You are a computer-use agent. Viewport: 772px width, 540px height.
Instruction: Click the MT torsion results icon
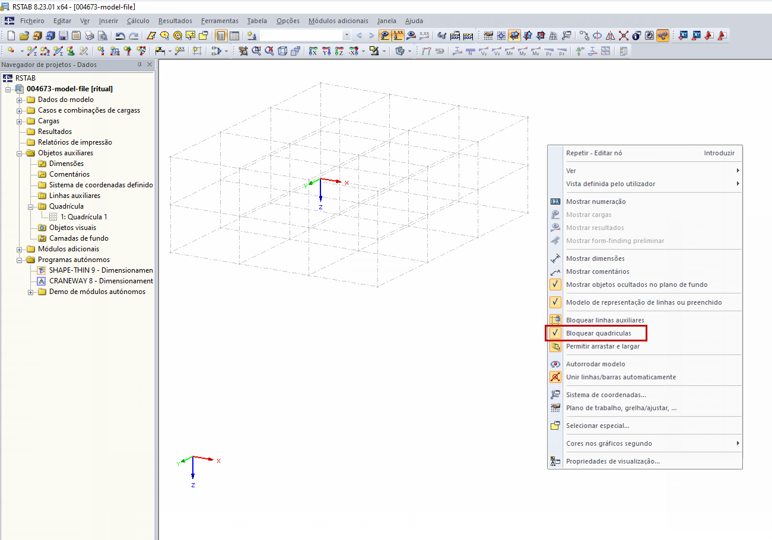510,51
